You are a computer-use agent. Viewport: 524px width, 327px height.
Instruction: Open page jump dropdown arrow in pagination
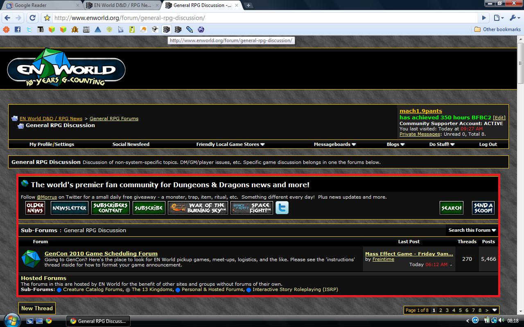[495, 310]
